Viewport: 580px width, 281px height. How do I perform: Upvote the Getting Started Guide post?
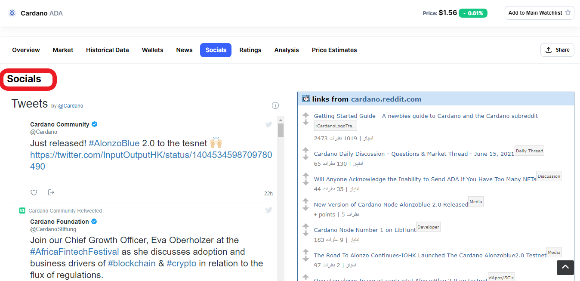pos(305,115)
